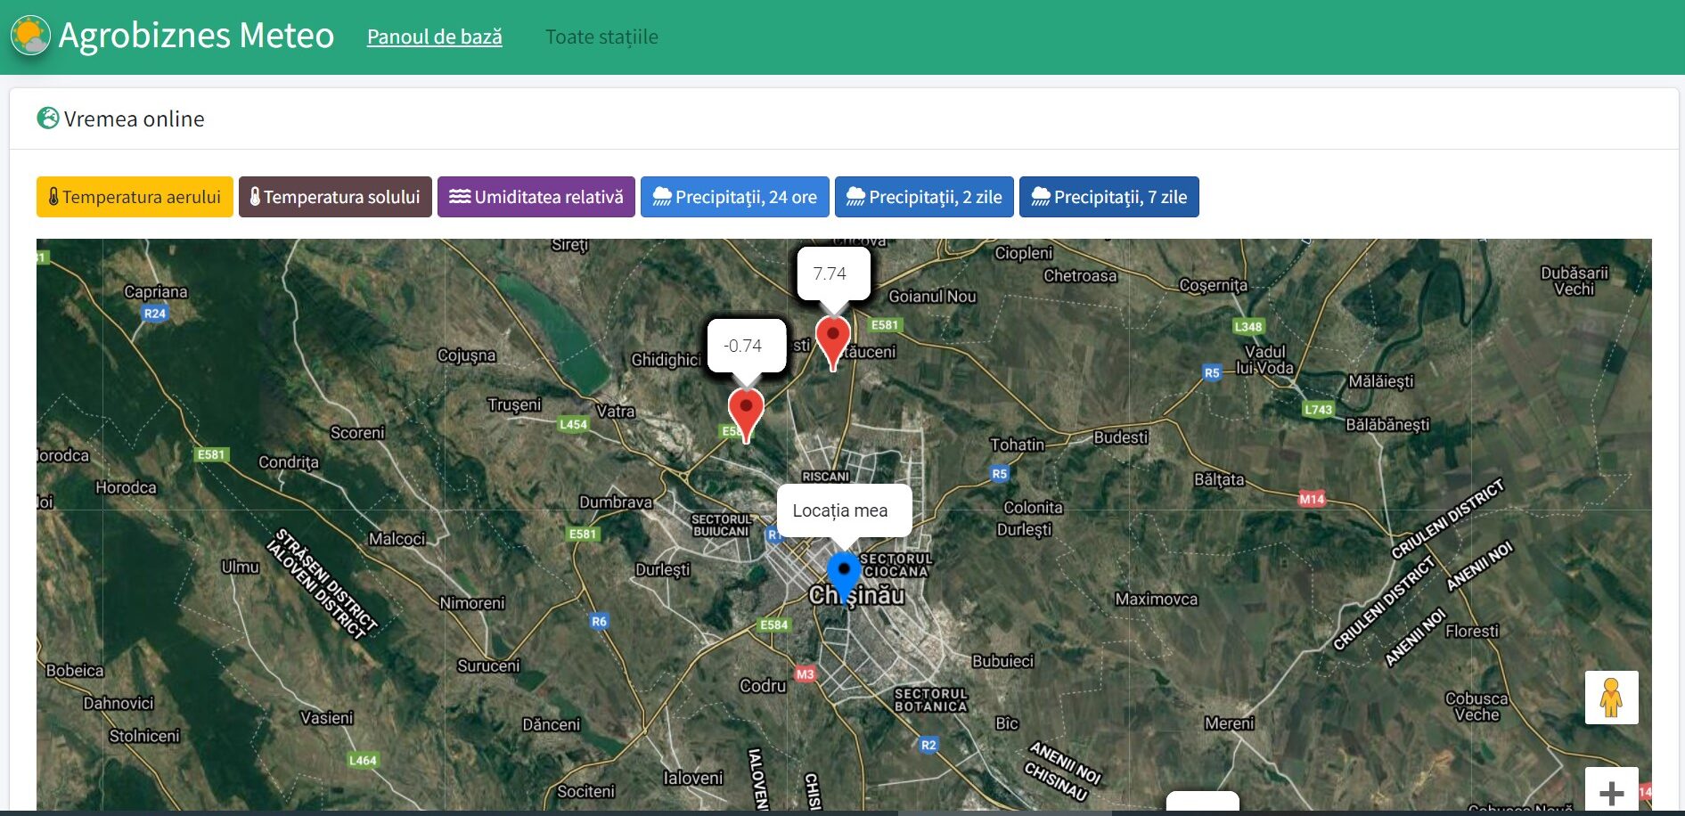
Task: Click the Ialoveni label on map
Action: coord(693,778)
